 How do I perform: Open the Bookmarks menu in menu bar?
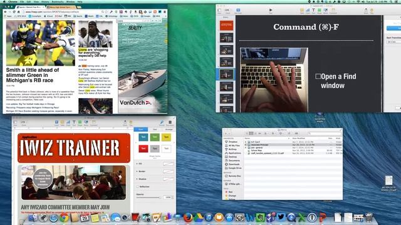58,1
